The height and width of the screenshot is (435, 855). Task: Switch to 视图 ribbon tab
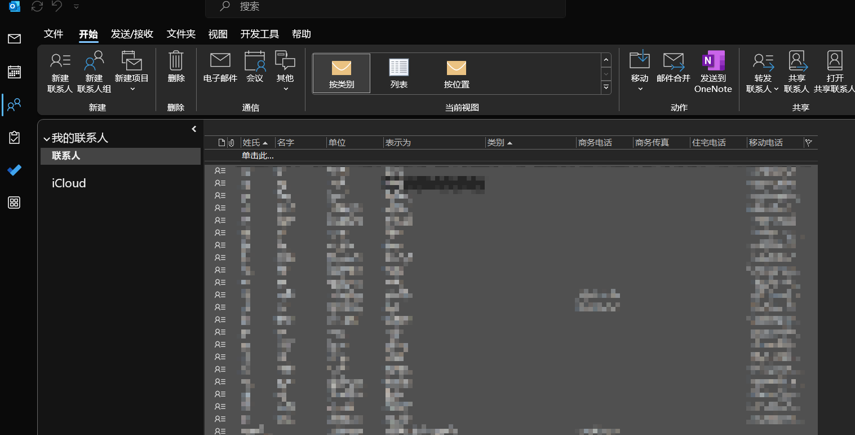(218, 34)
